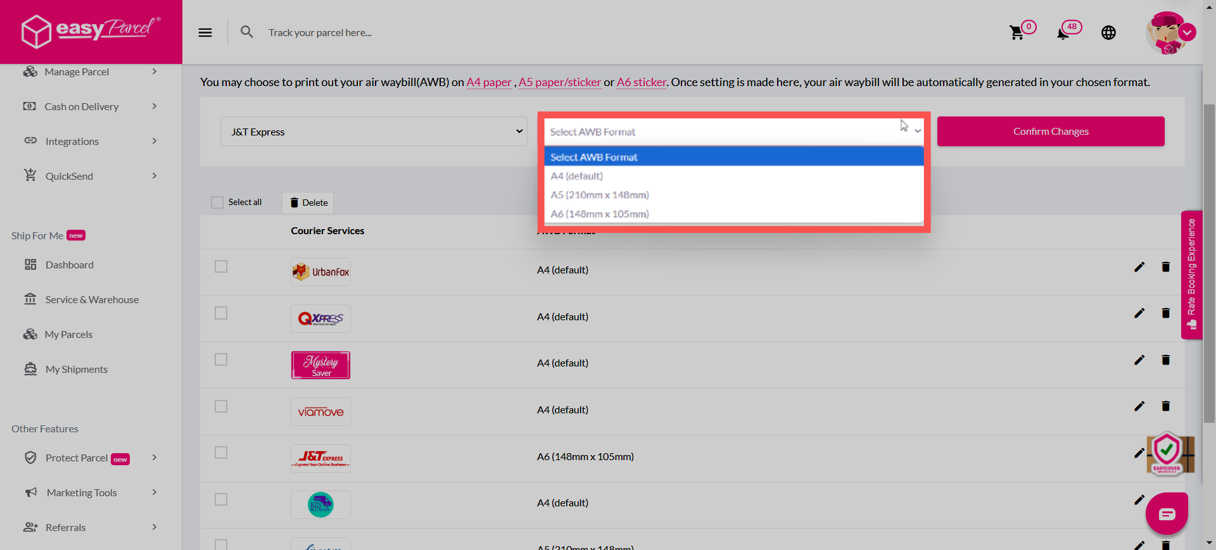Screen dimensions: 1216x550
Task: Click the Confirm Changes button
Action: 1051,131
